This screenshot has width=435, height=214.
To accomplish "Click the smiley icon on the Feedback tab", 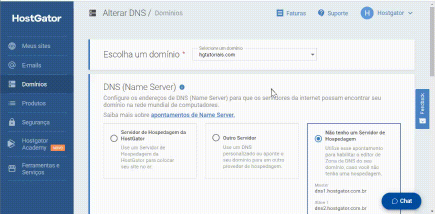I will 422,120.
